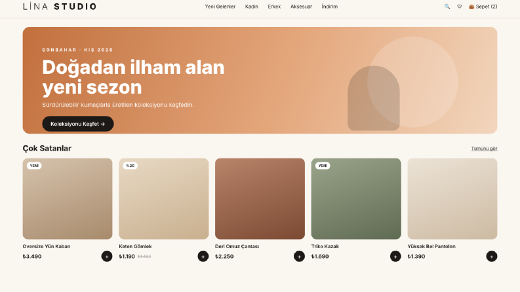Open Keten Gömlek product image
520x292 pixels.
163,198
